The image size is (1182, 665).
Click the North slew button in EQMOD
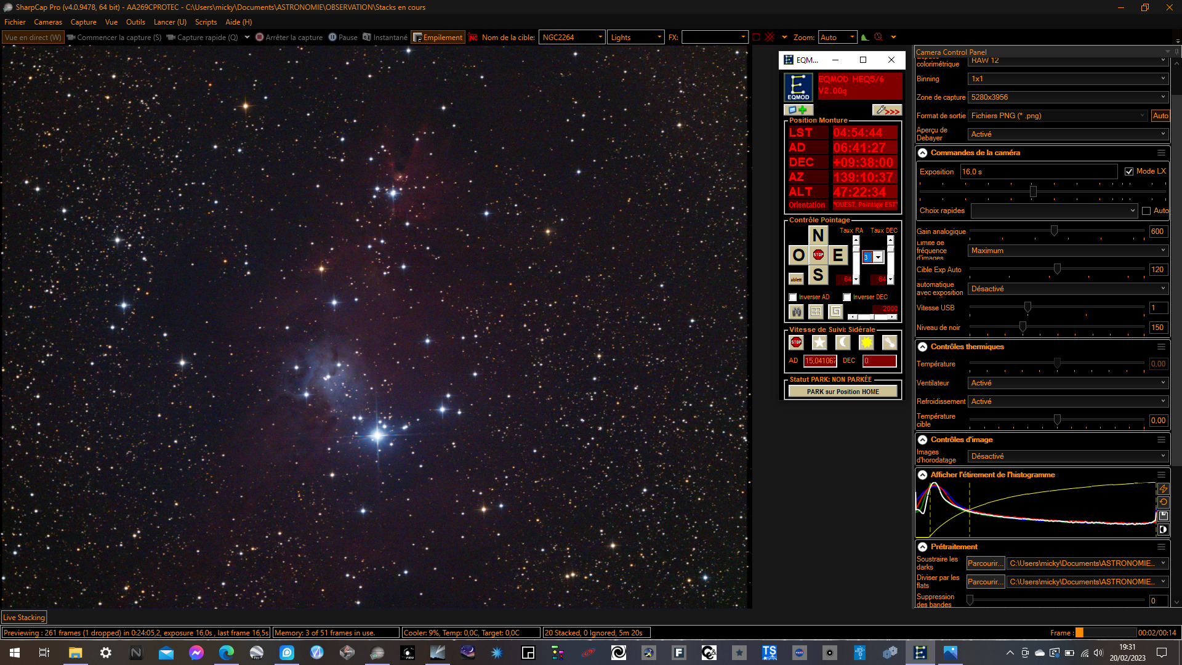818,235
